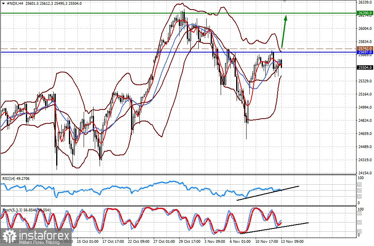Click the RSI black trendline
Viewport: 374px width, 246px height.
[x=268, y=193]
